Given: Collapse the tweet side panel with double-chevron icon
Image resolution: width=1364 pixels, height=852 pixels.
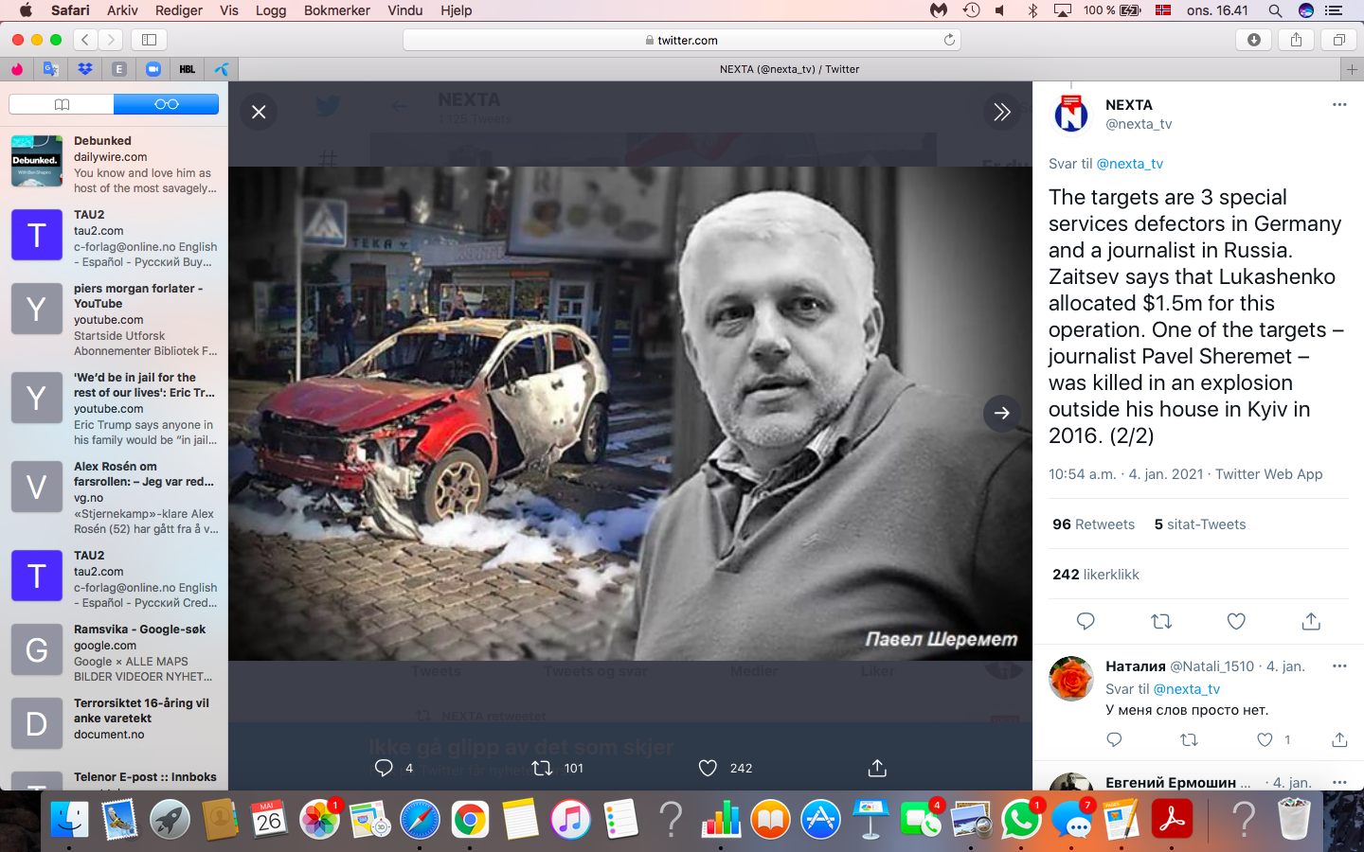Looking at the screenshot, I should (1001, 112).
